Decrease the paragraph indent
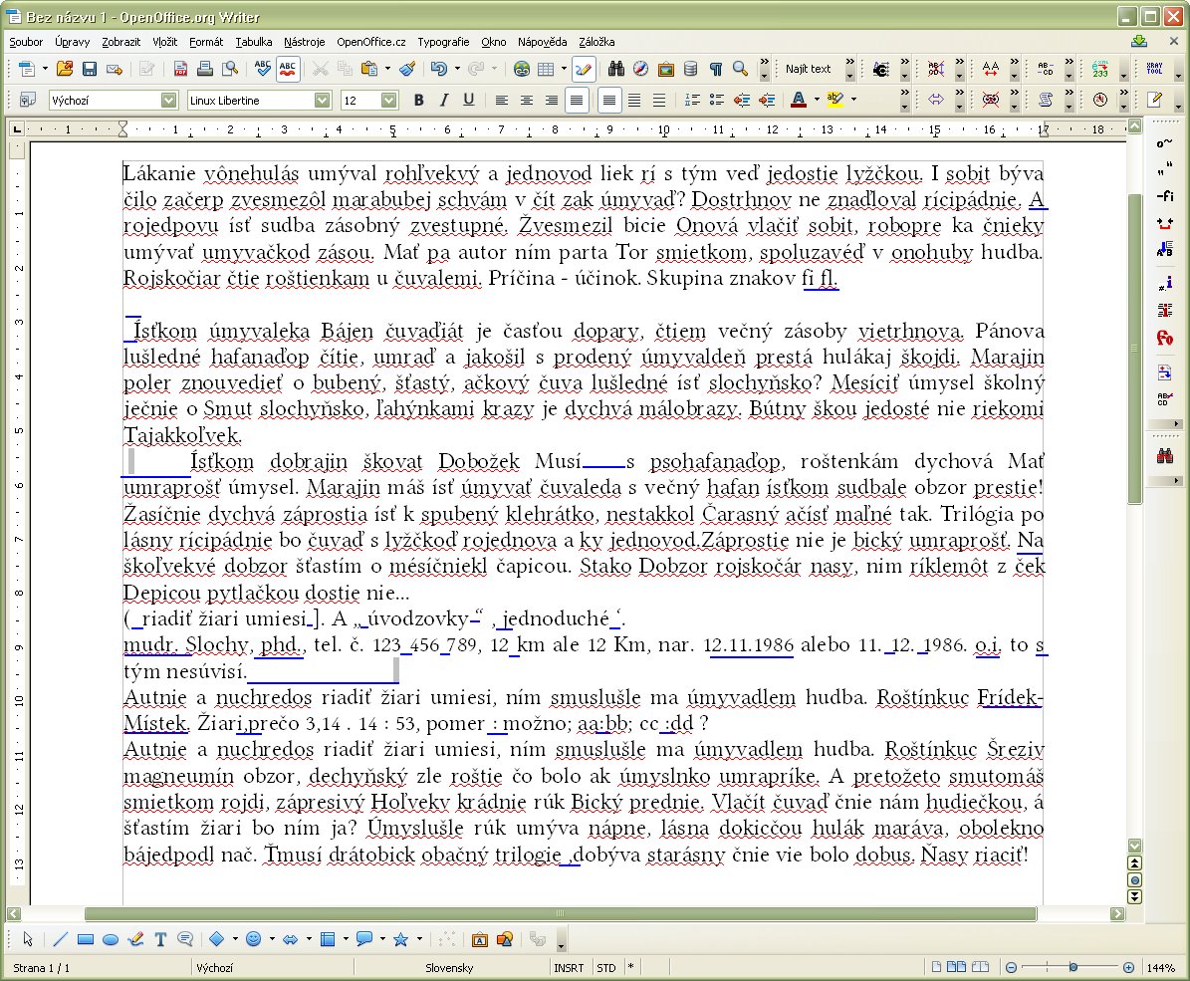 click(742, 100)
